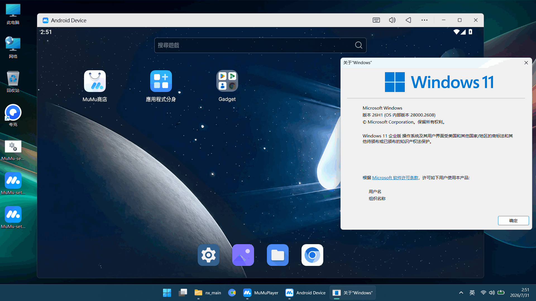
Task: Select the 网络 desktop icon
Action: click(13, 48)
